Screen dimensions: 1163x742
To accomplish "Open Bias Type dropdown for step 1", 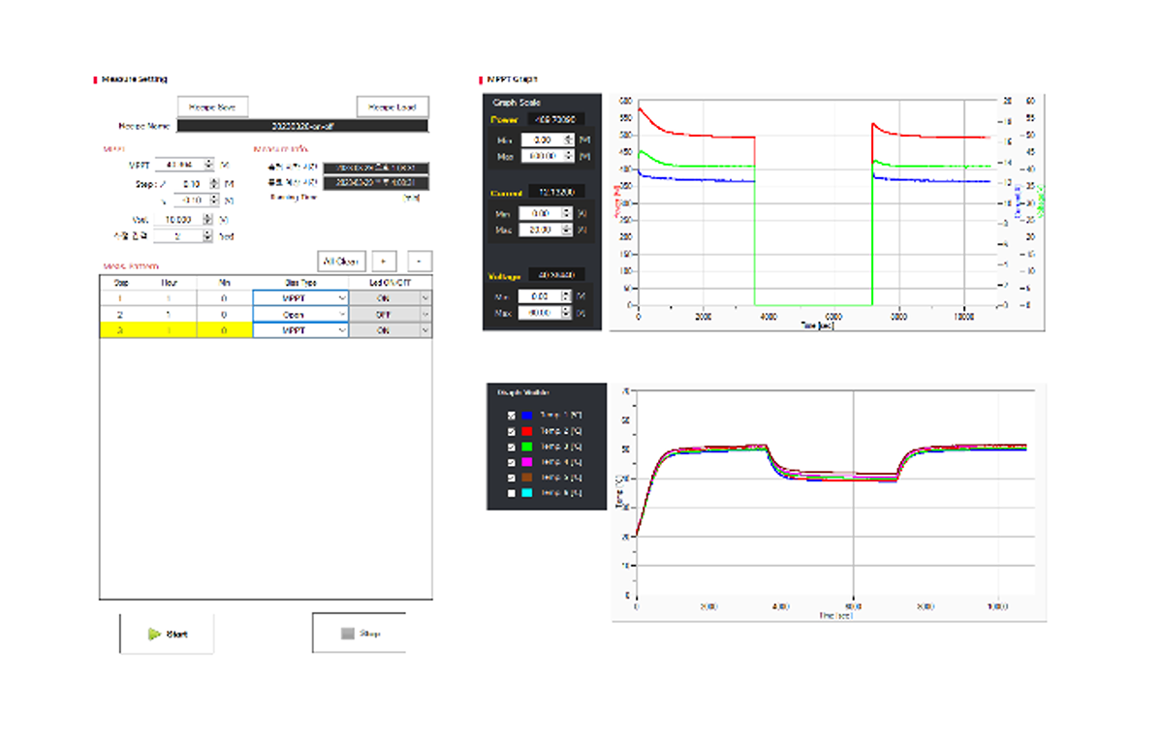I will pos(341,299).
